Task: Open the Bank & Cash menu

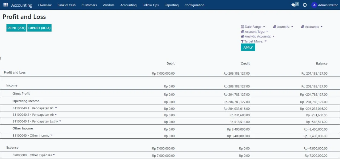Action: pos(66,5)
